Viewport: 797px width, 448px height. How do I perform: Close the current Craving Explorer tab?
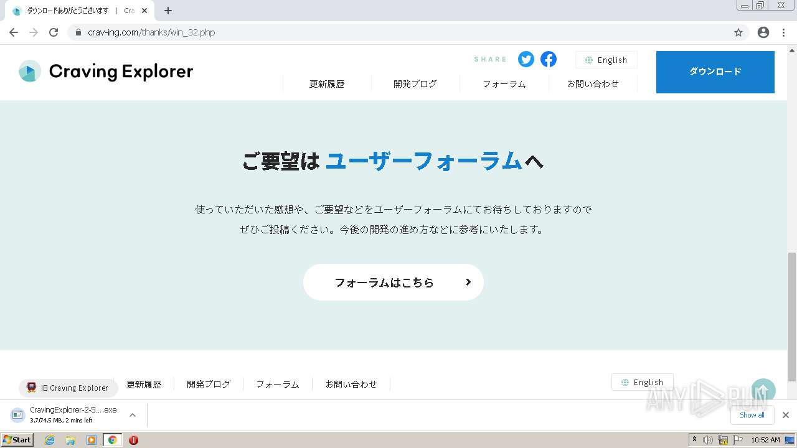click(144, 11)
